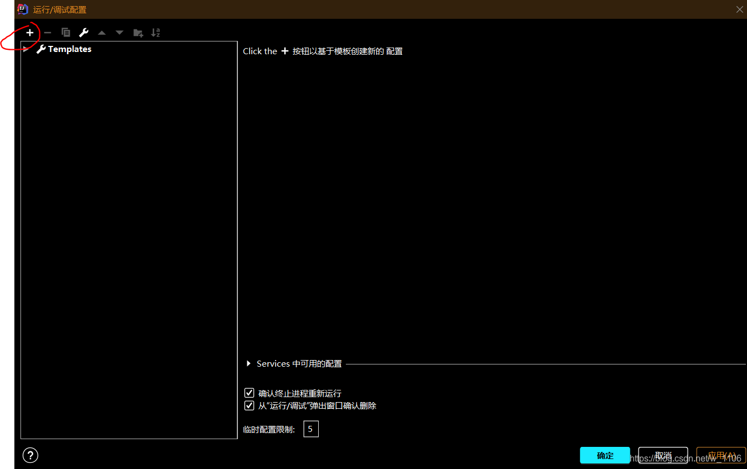Click the Sort Configurations alphabetically icon
Viewport: 747px width, 469px height.
click(156, 33)
